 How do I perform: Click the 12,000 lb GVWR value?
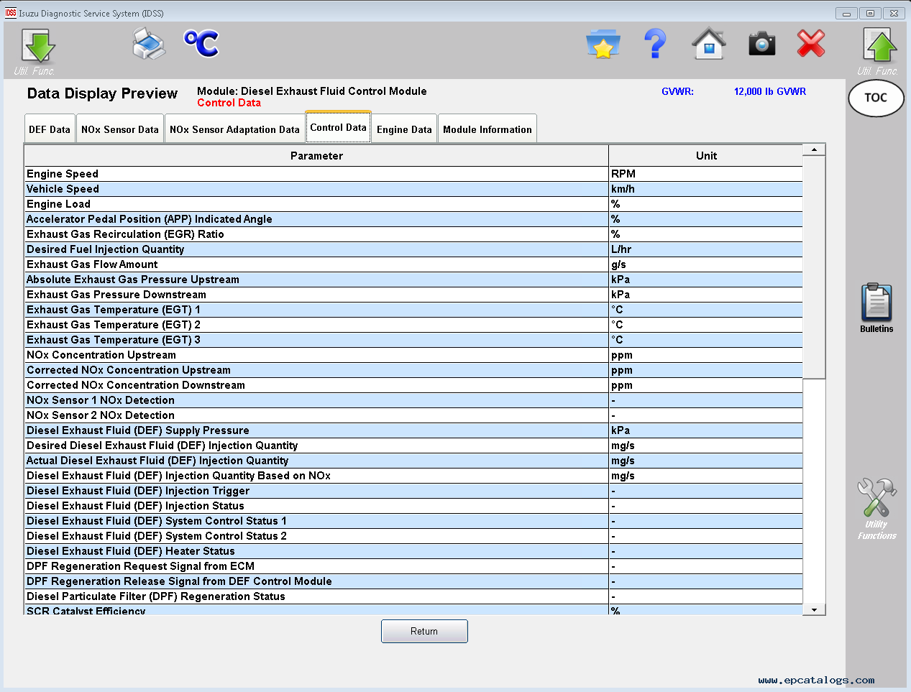[x=770, y=91]
